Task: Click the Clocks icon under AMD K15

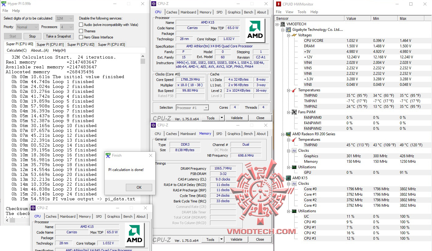Action: coord(294,184)
